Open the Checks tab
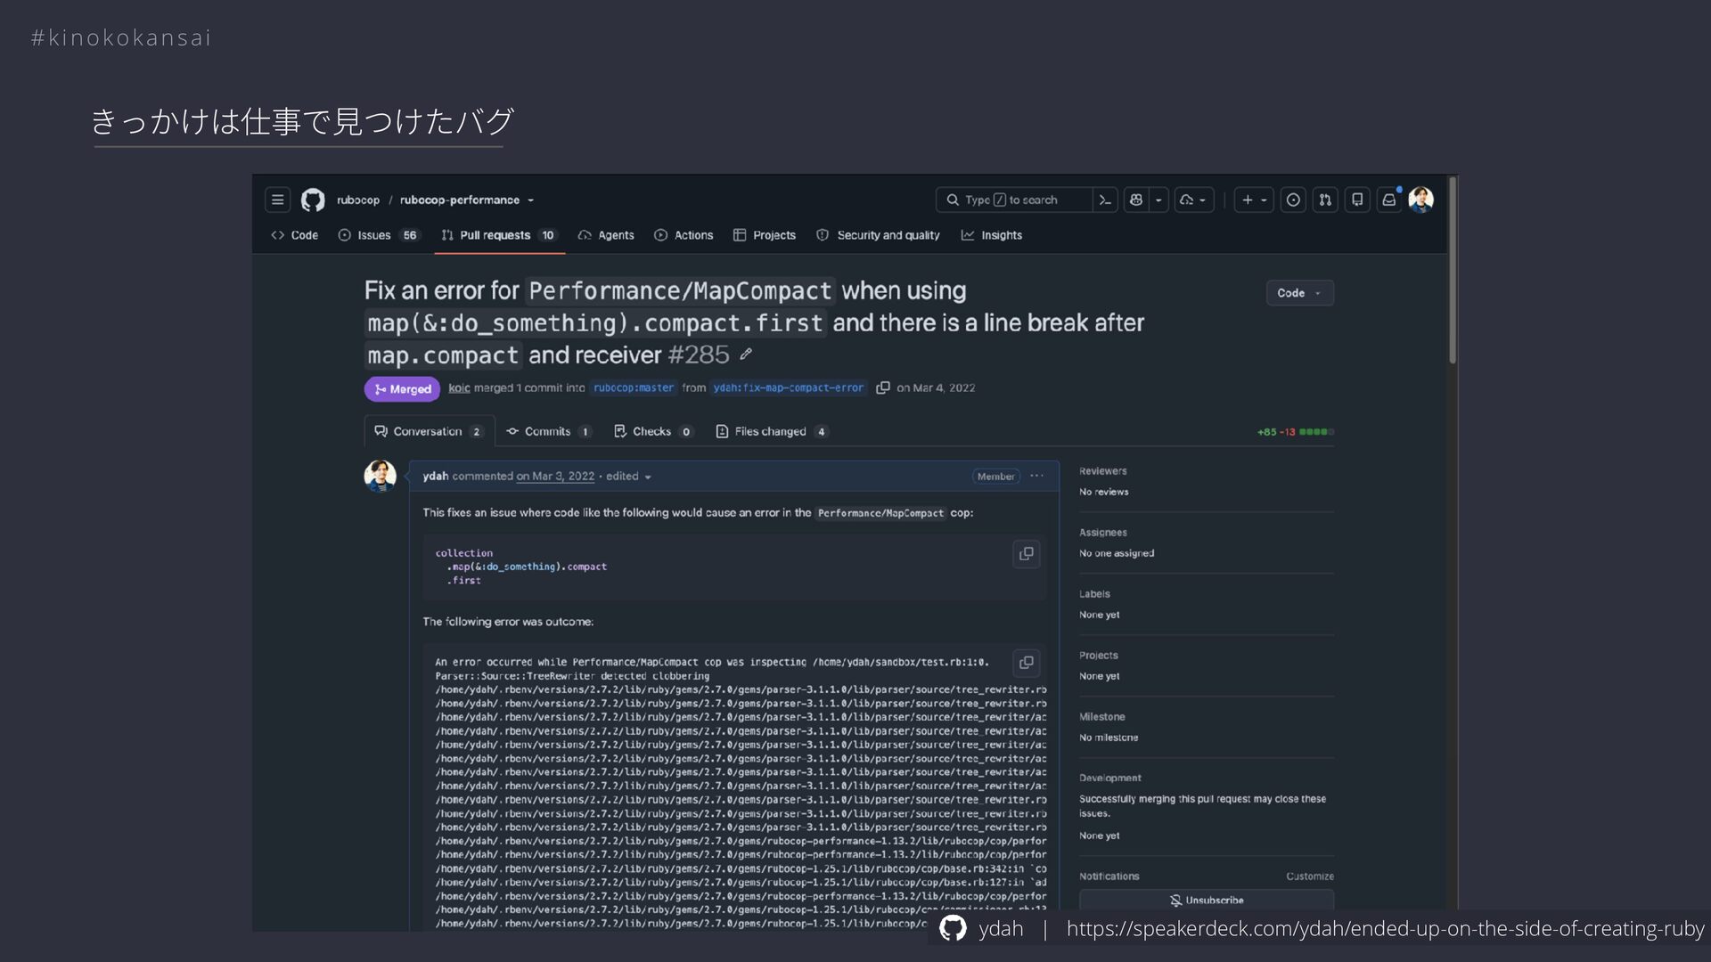Viewport: 1711px width, 962px height. click(653, 432)
